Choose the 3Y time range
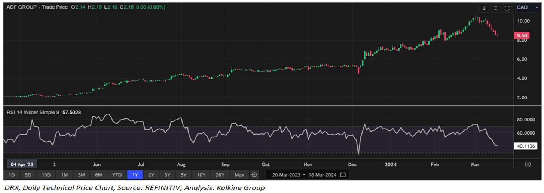The image size is (544, 193). [x=168, y=175]
